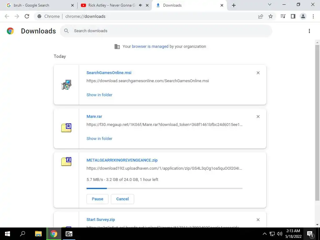
Task: Open the Start Survey.zip file link
Action: click(x=101, y=220)
